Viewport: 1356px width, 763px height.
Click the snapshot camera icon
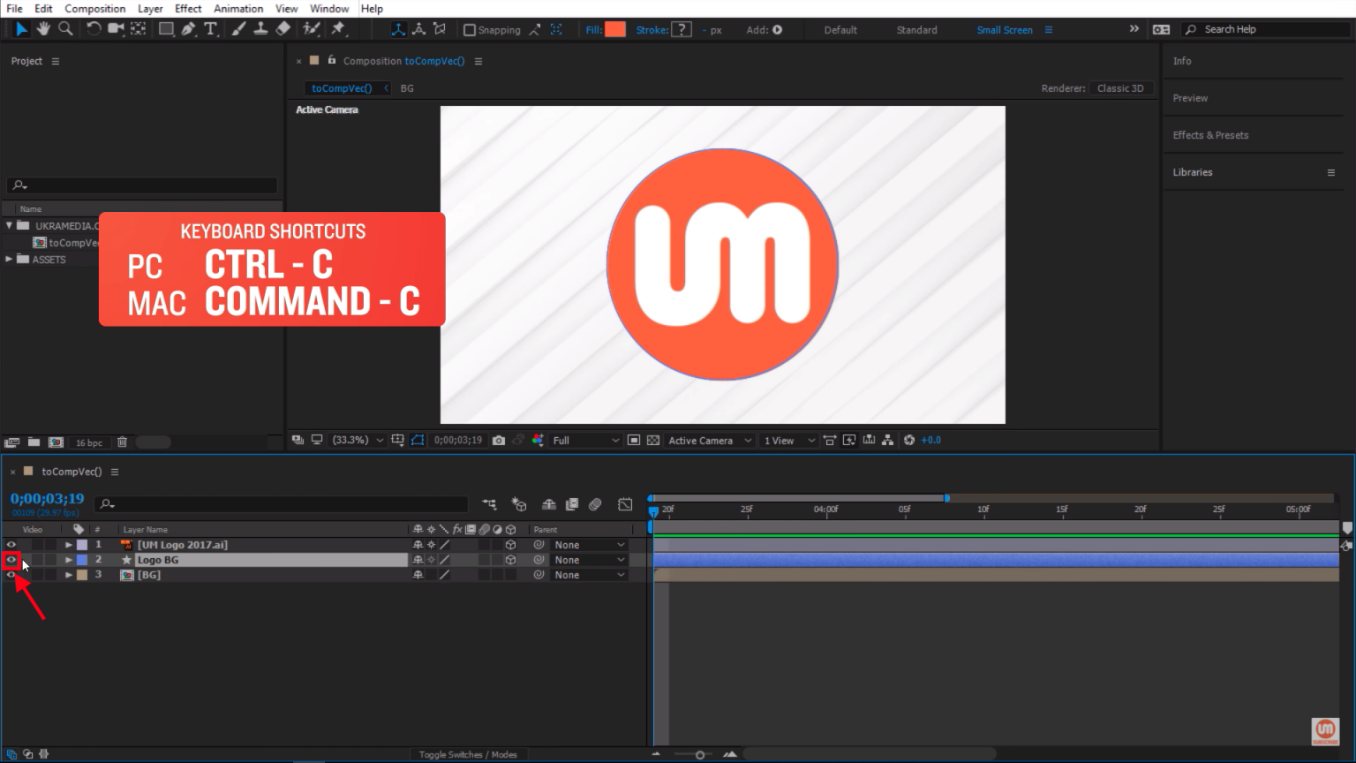499,440
